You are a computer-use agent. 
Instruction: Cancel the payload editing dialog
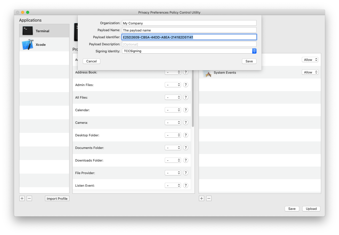[91, 61]
